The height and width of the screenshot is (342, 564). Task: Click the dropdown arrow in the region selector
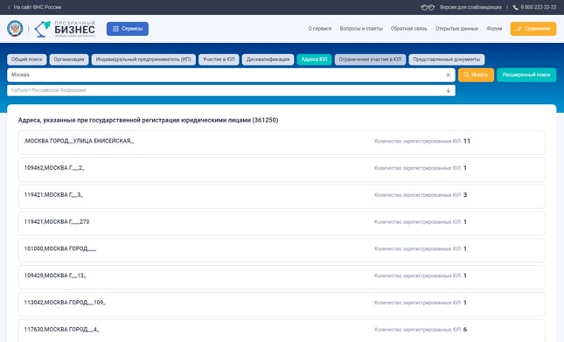[449, 90]
